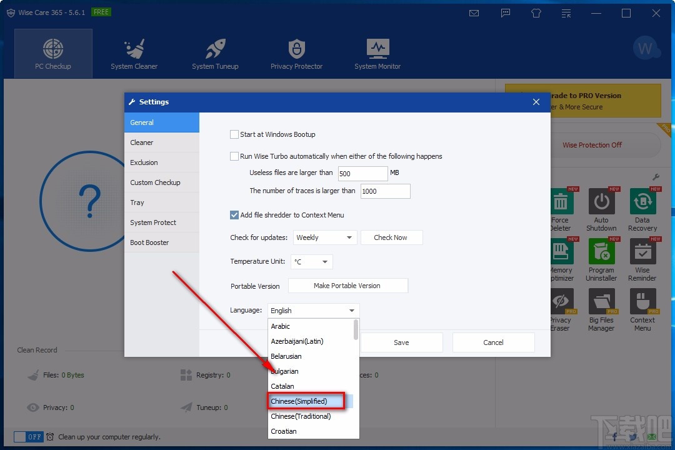Enable Run Wise Turbo automatically checkbox
Screen dimensions: 675x450
tap(234, 156)
